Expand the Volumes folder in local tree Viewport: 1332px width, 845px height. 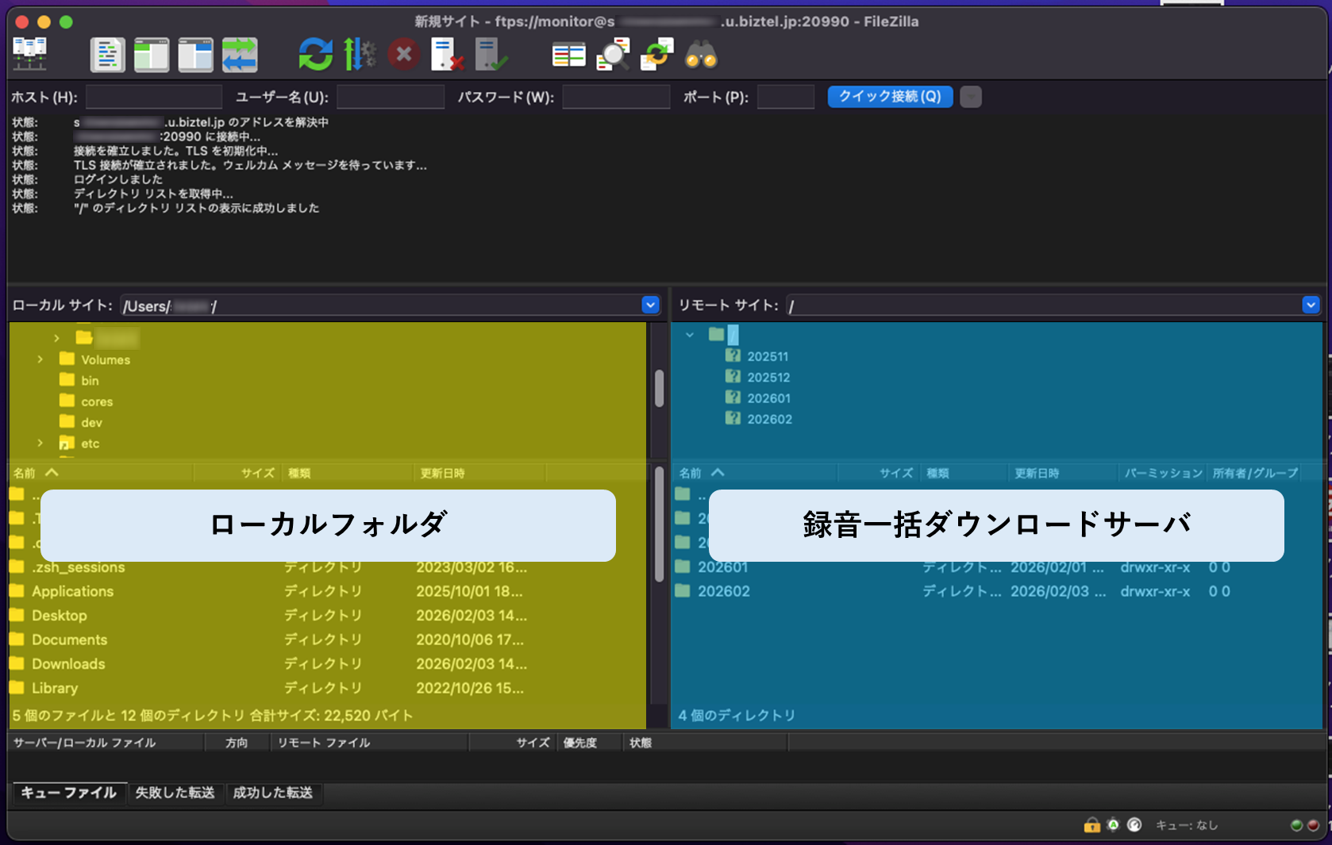[x=40, y=360]
